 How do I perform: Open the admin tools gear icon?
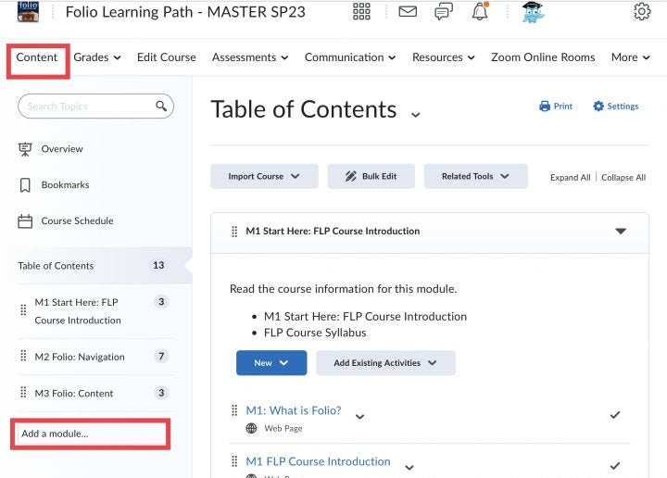pos(641,11)
